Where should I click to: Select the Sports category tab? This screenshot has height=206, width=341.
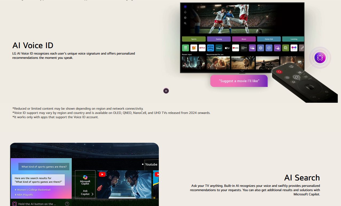[194, 39]
